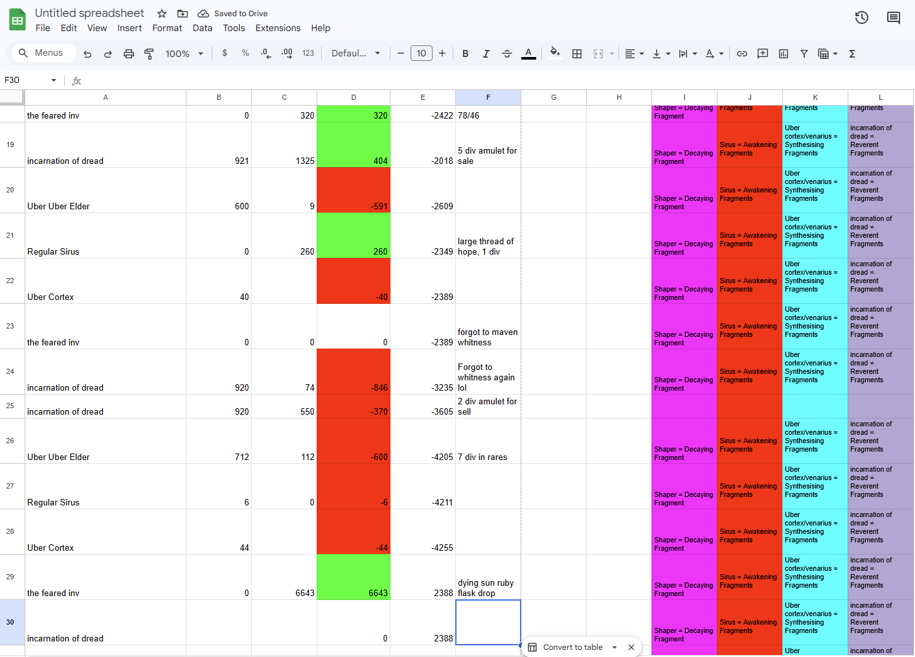Open the Extensions menu
Image resolution: width=915 pixels, height=657 pixels.
278,28
